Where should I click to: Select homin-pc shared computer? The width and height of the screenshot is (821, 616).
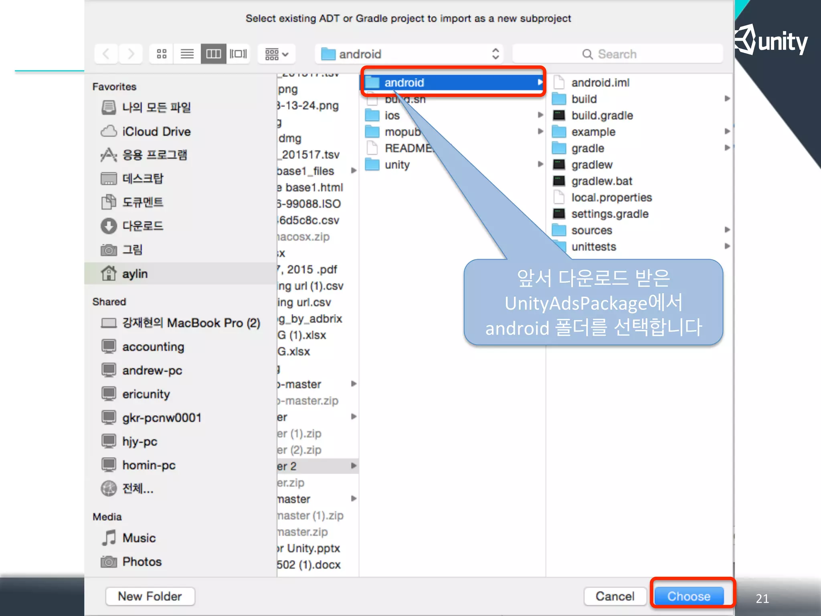coord(138,465)
